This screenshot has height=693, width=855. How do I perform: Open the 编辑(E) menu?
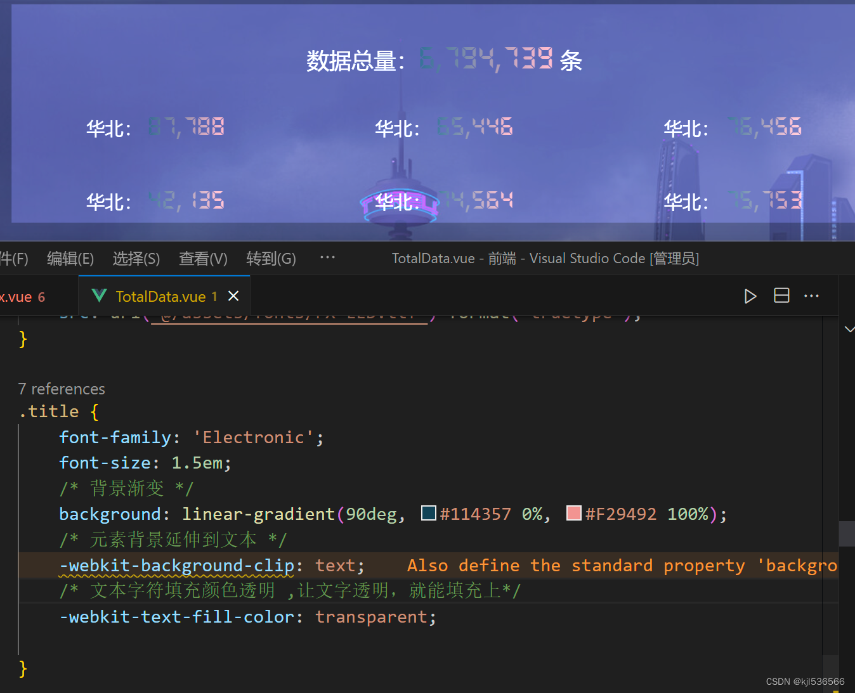(70, 259)
